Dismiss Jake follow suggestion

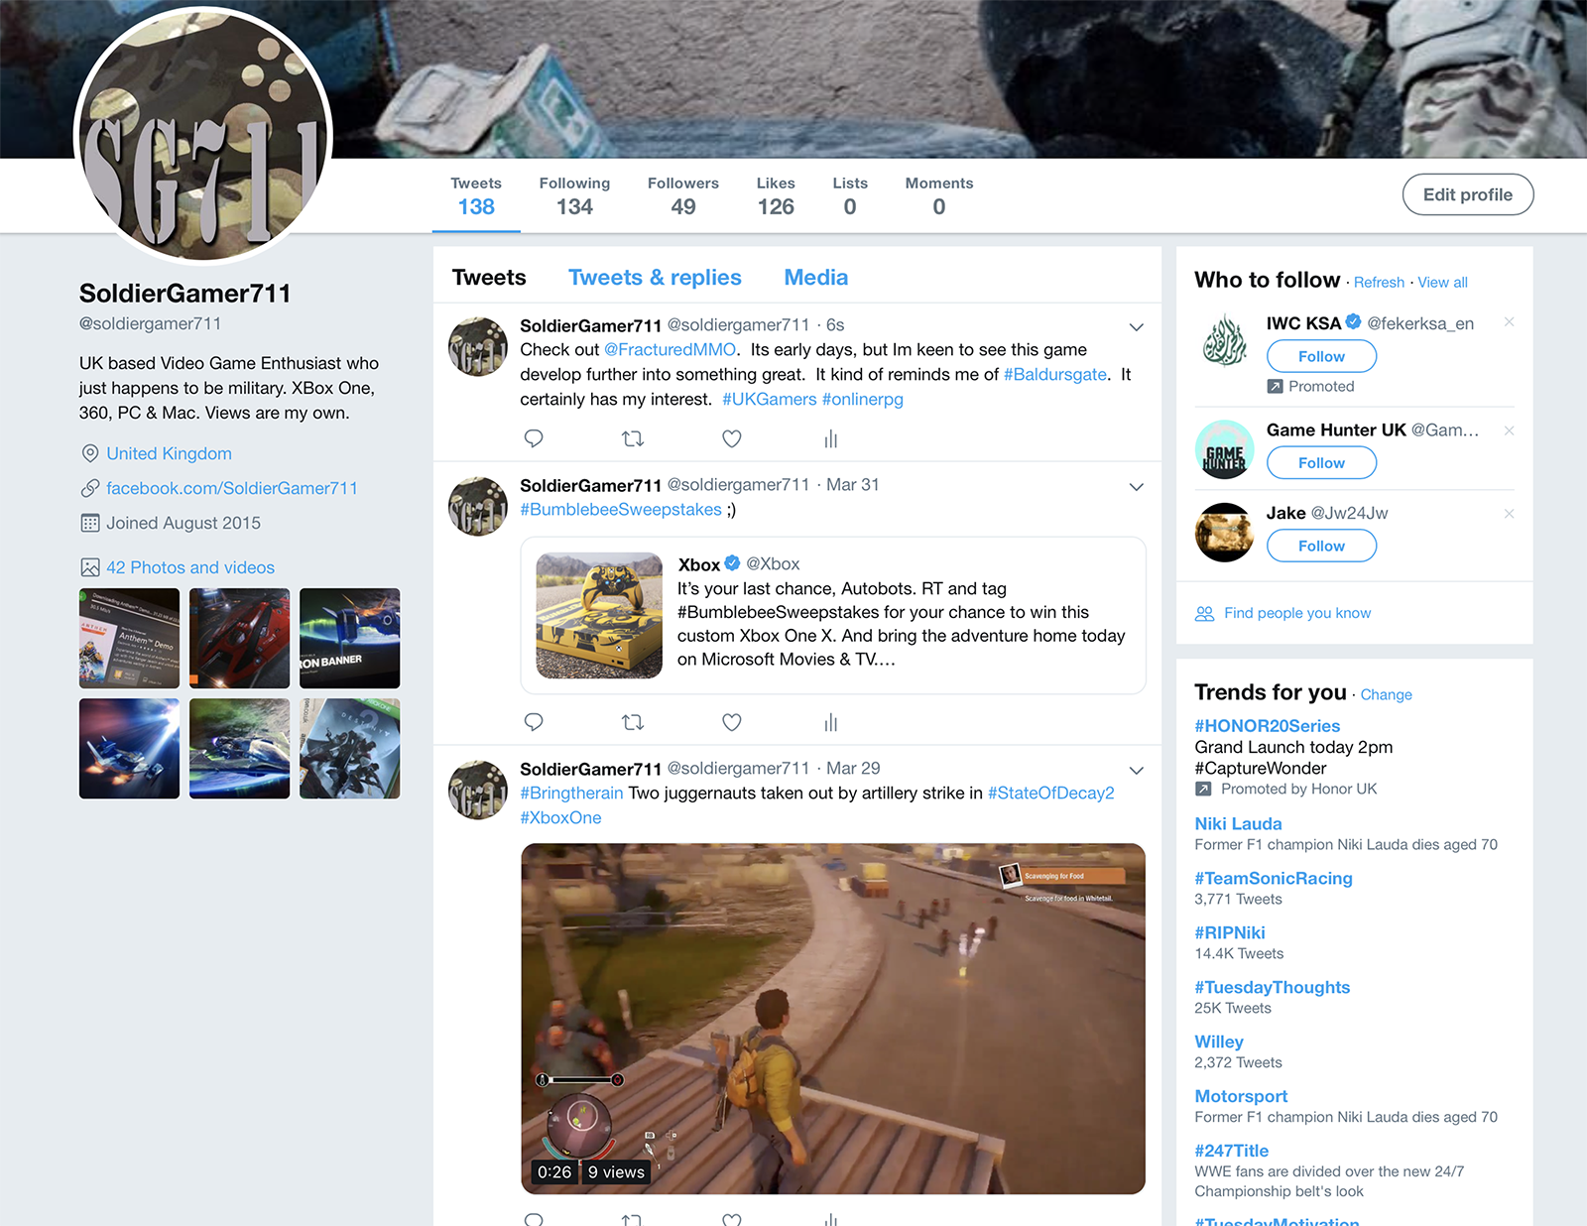click(1509, 514)
